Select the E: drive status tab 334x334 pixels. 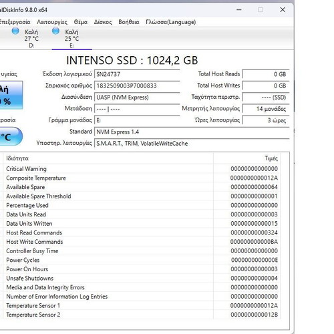(71, 38)
